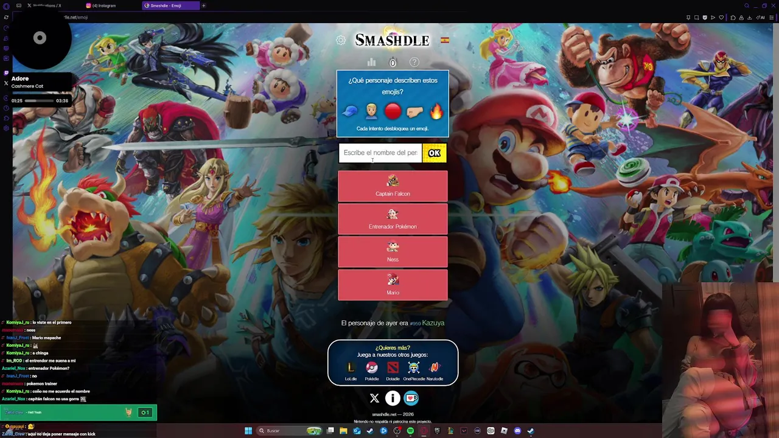Viewport: 779px width, 438px height.
Task: Select the Captain Falcon guess row
Action: click(x=393, y=186)
